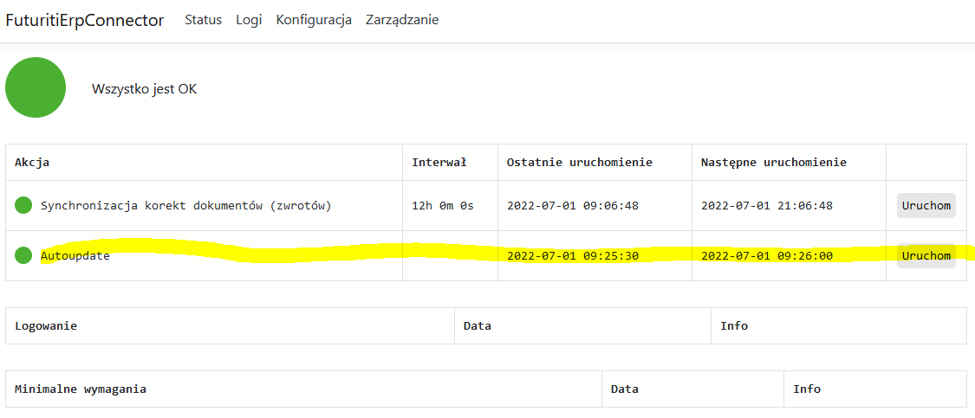Go to the Konfiguracja page
This screenshot has height=418, width=975.
pyautogui.click(x=314, y=20)
